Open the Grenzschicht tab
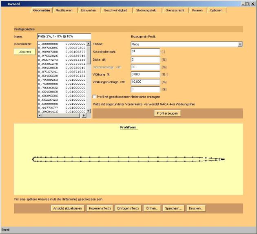The height and width of the screenshot is (234, 257). pos(177,10)
